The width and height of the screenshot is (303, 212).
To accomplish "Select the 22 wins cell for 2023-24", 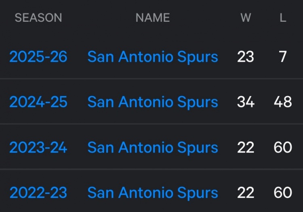I will 246,147.
